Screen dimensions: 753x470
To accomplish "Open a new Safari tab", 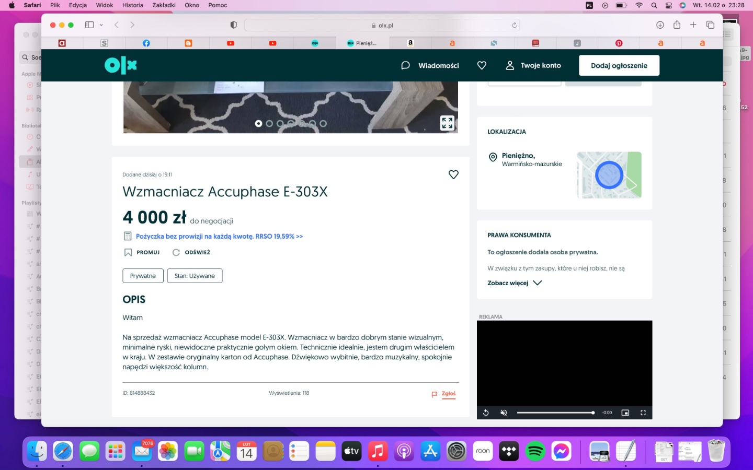I will coord(693,25).
